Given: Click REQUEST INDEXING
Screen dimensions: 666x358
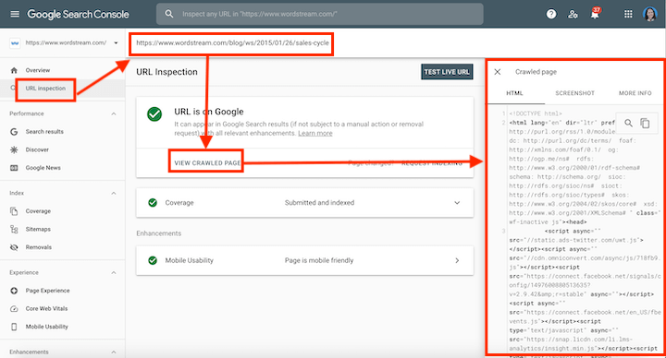Looking at the screenshot, I should tap(432, 163).
